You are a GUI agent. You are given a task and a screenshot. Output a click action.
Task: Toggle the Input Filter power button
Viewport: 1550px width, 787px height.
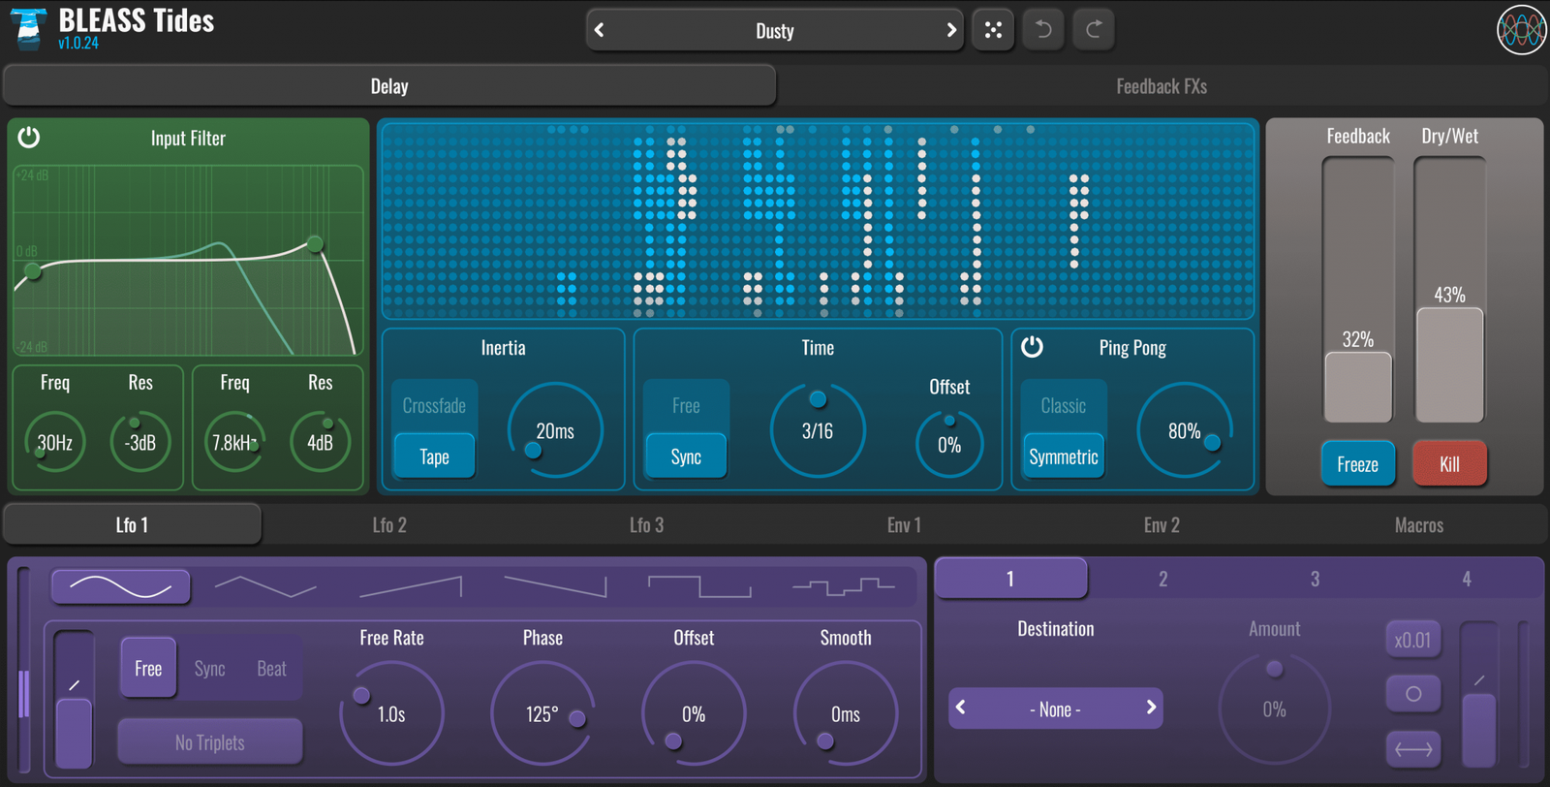29,138
